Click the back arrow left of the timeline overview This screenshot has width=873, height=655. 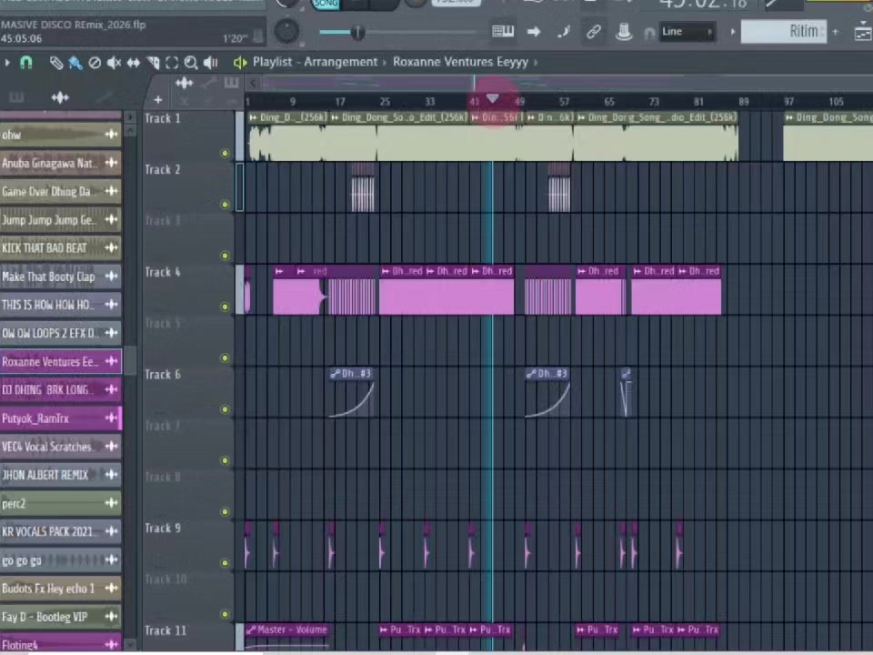252,84
